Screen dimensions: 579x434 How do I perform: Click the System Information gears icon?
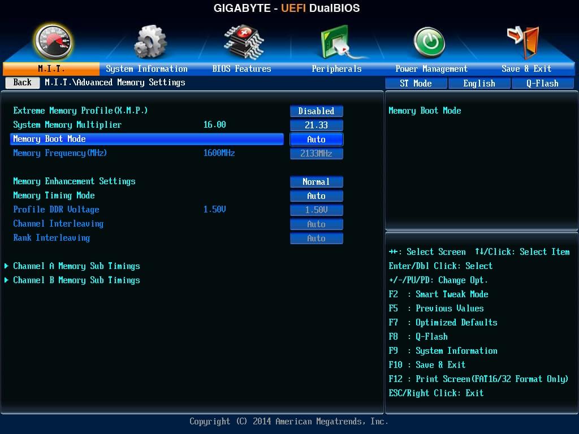tap(150, 42)
